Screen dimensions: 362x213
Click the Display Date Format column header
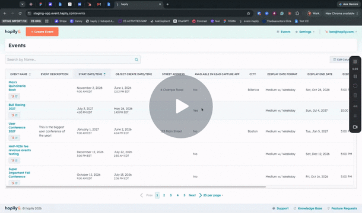click(282, 74)
